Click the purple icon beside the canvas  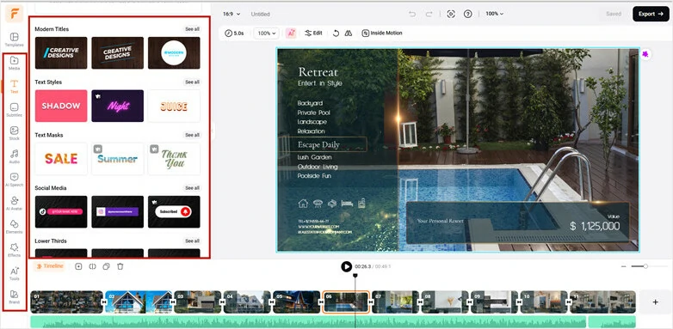pyautogui.click(x=645, y=54)
